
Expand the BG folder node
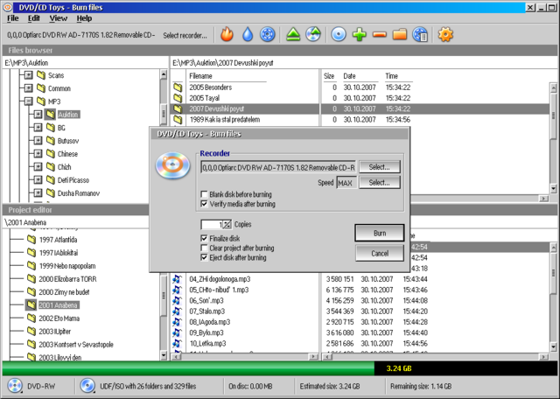click(38, 128)
